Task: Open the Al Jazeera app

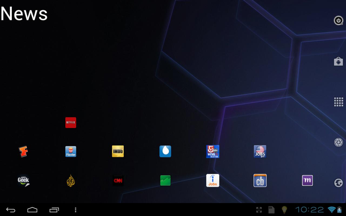Action: (71, 181)
